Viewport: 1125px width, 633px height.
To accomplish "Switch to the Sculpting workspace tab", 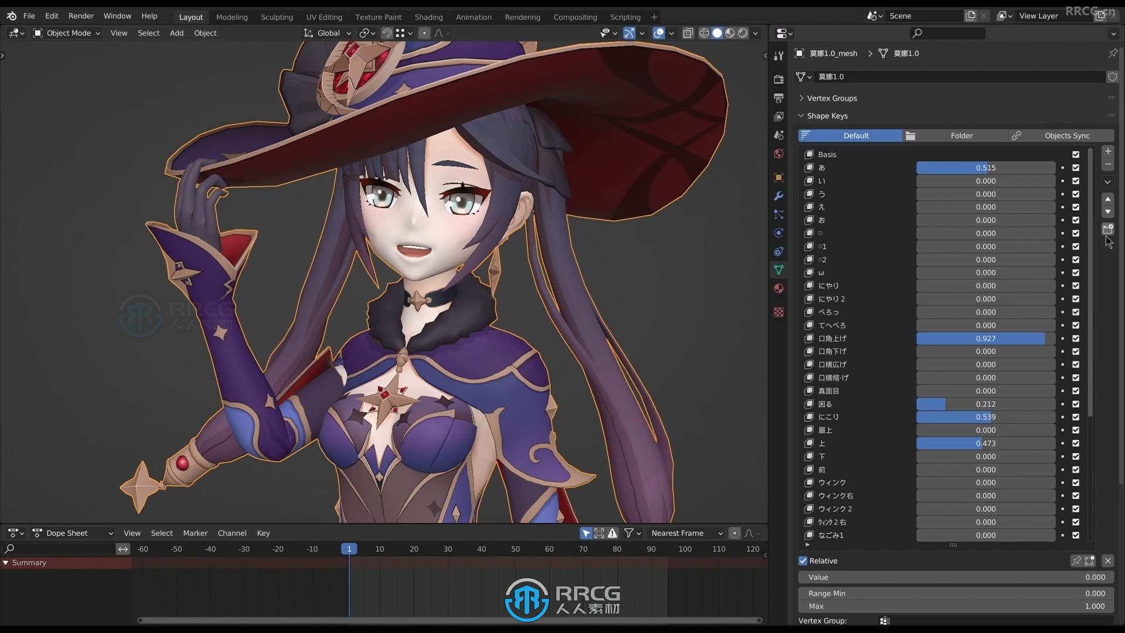I will click(x=277, y=17).
